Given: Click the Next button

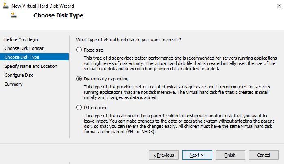Looking at the screenshot, I should pos(197,155).
